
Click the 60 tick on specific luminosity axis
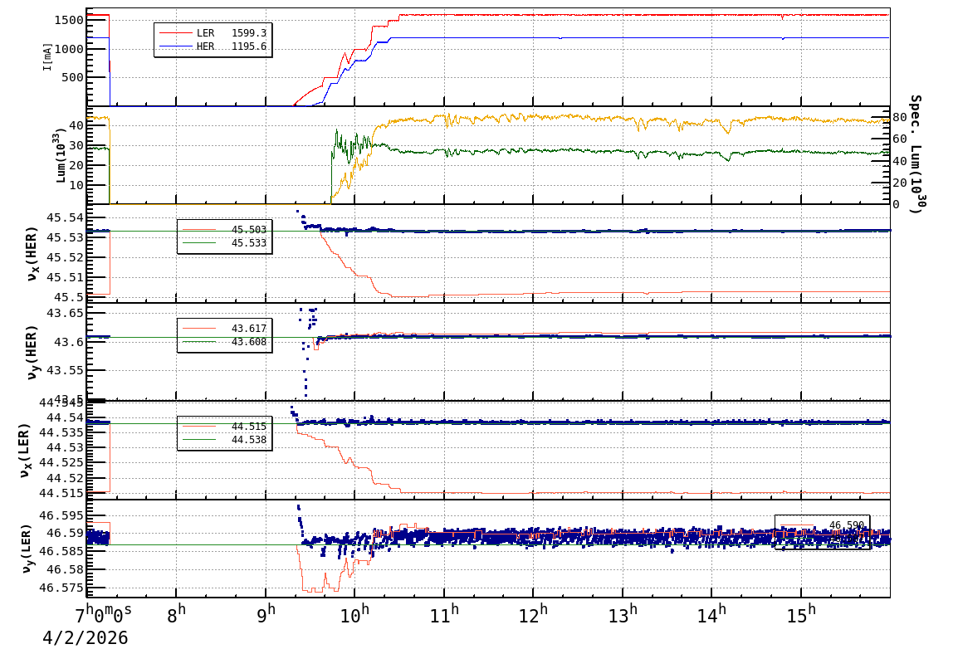(x=900, y=139)
